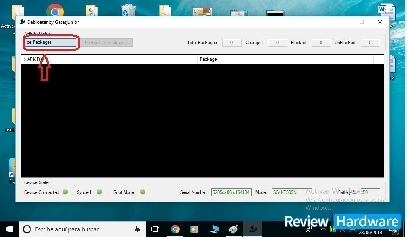Open the Paint palette taskbar icon
This screenshot has height=237, width=407.
pyautogui.click(x=233, y=229)
